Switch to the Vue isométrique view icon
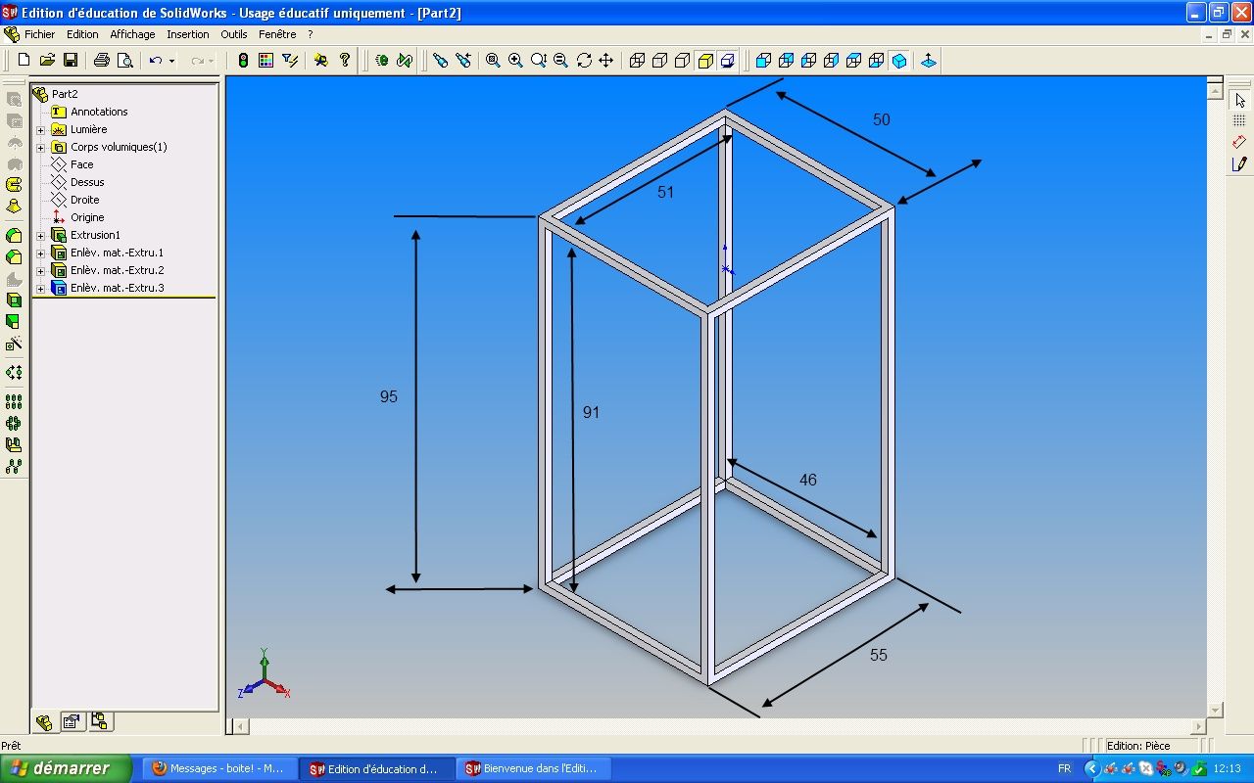1254x783 pixels. click(898, 60)
